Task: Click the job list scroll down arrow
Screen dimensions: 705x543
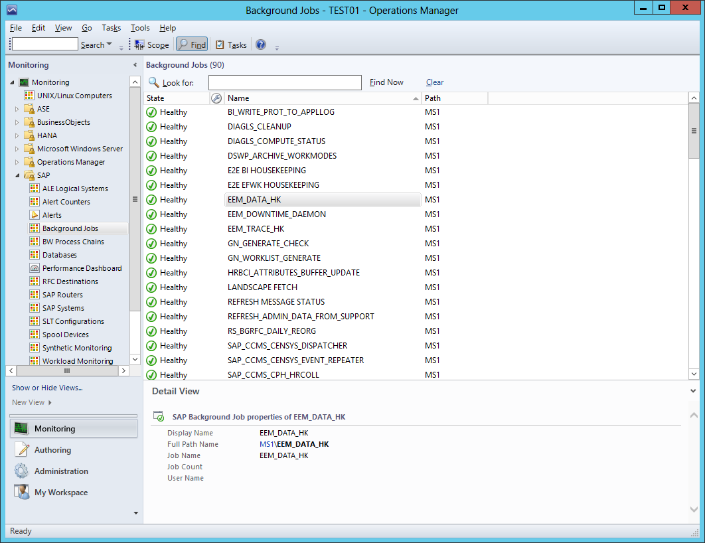Action: [x=694, y=374]
